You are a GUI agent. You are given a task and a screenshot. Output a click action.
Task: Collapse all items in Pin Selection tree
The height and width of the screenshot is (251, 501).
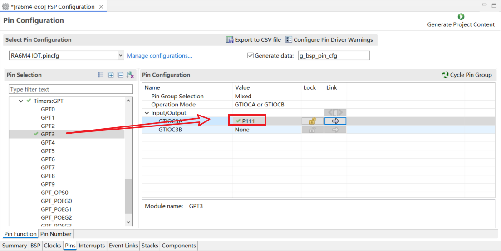[x=120, y=75]
